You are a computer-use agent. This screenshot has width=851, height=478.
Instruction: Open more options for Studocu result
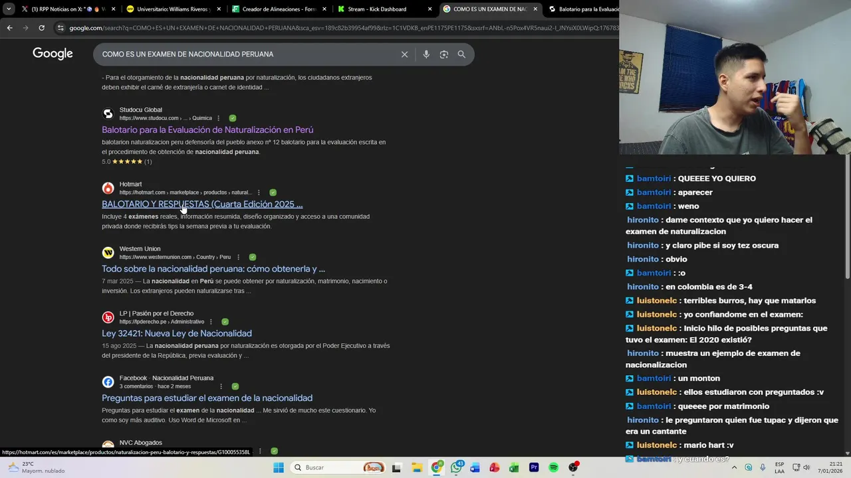(218, 118)
